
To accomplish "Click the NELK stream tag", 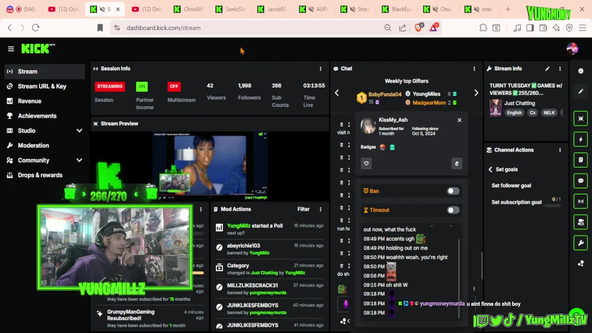I will click(x=549, y=113).
